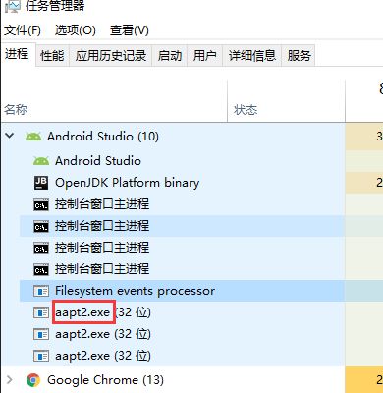Collapse the Android Studio (10) group
Viewport: 383px width, 393px height.
coord(10,136)
